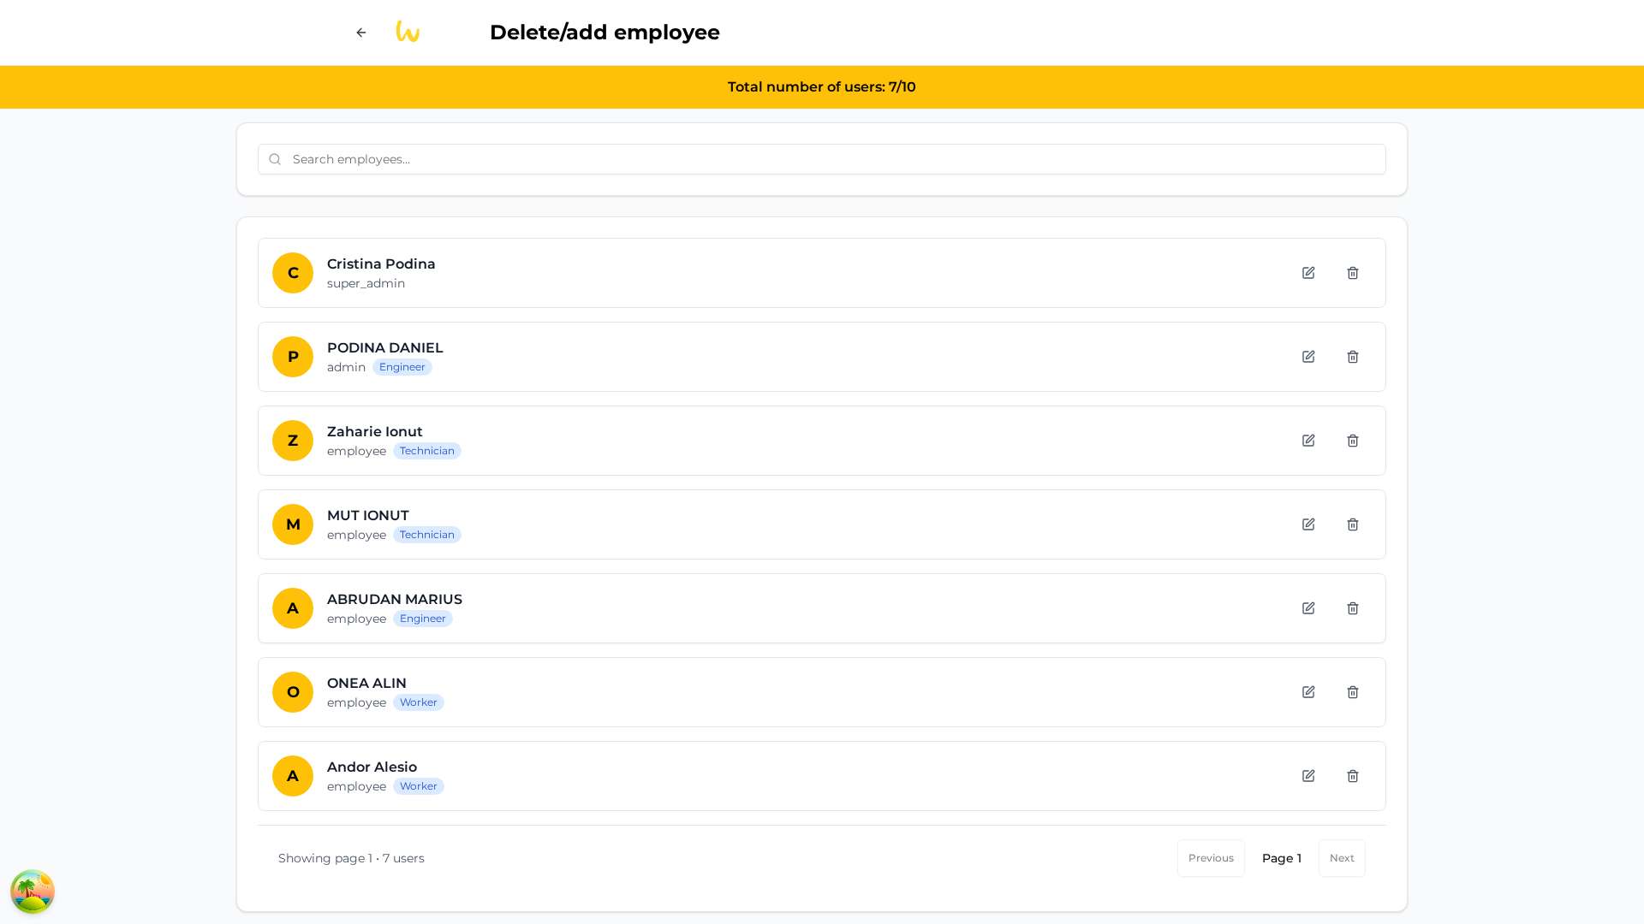Edit Andor Alesio's details
Screen dimensions: 1644x924
pyautogui.click(x=1308, y=776)
